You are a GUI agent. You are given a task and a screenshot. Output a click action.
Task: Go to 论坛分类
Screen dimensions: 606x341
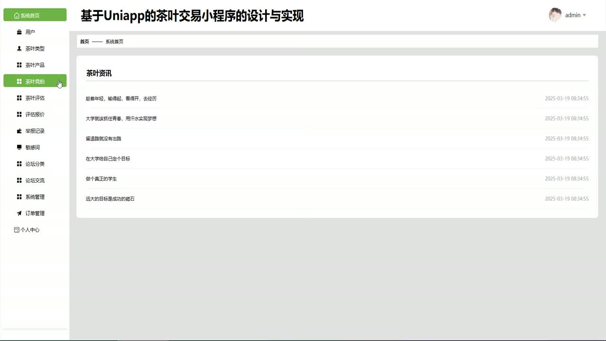(35, 164)
